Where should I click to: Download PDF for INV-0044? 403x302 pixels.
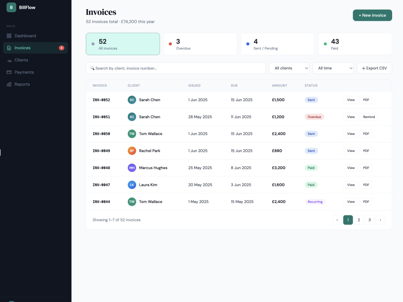click(366, 202)
